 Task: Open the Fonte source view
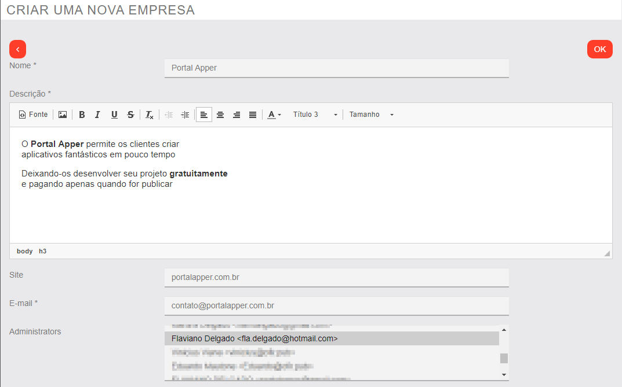[33, 115]
